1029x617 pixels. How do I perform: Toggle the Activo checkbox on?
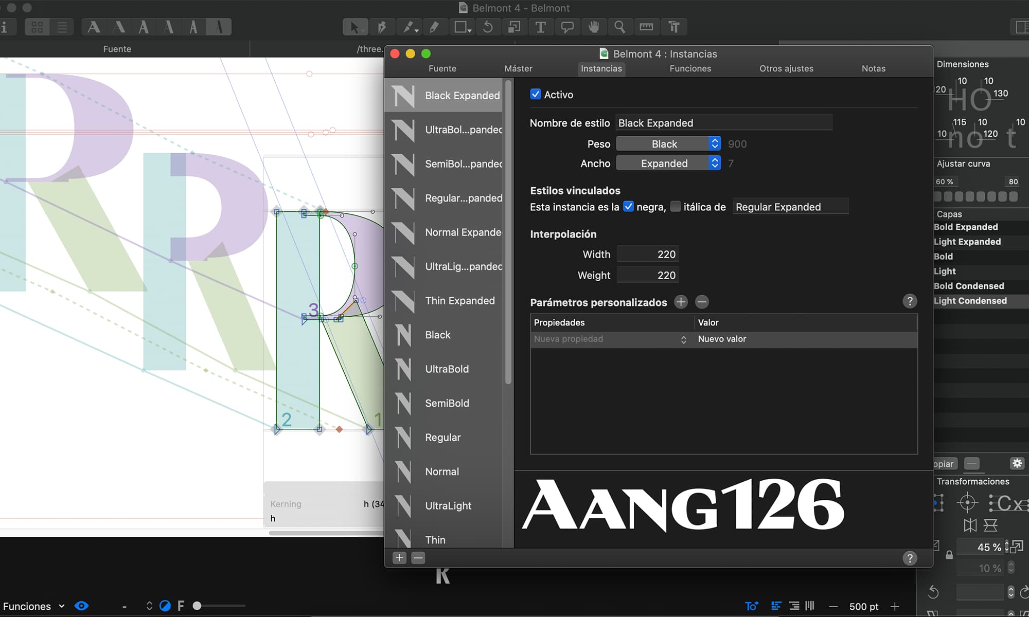tap(536, 94)
